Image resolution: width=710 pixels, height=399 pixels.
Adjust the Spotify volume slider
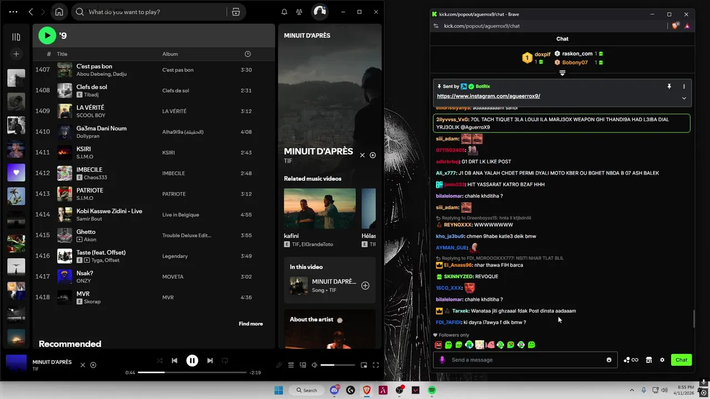pyautogui.click(x=337, y=365)
